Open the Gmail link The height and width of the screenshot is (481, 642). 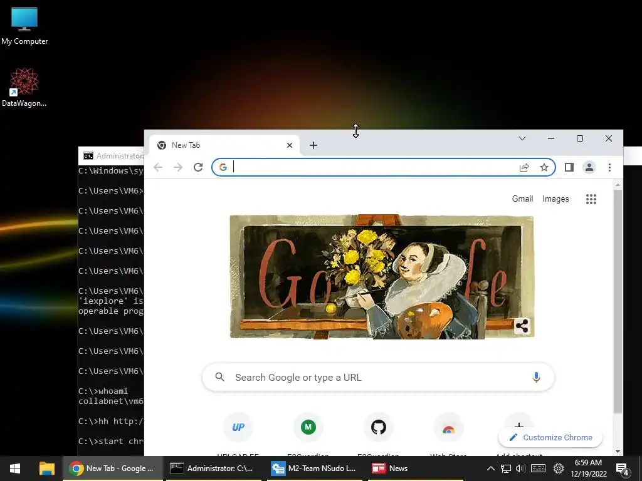coord(522,199)
